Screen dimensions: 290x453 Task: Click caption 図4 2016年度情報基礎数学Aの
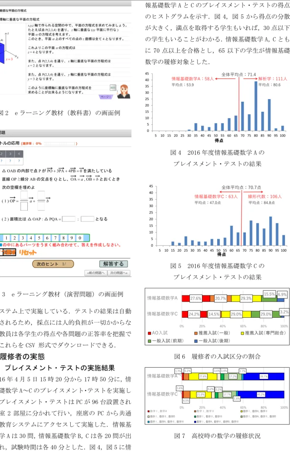click(x=217, y=153)
